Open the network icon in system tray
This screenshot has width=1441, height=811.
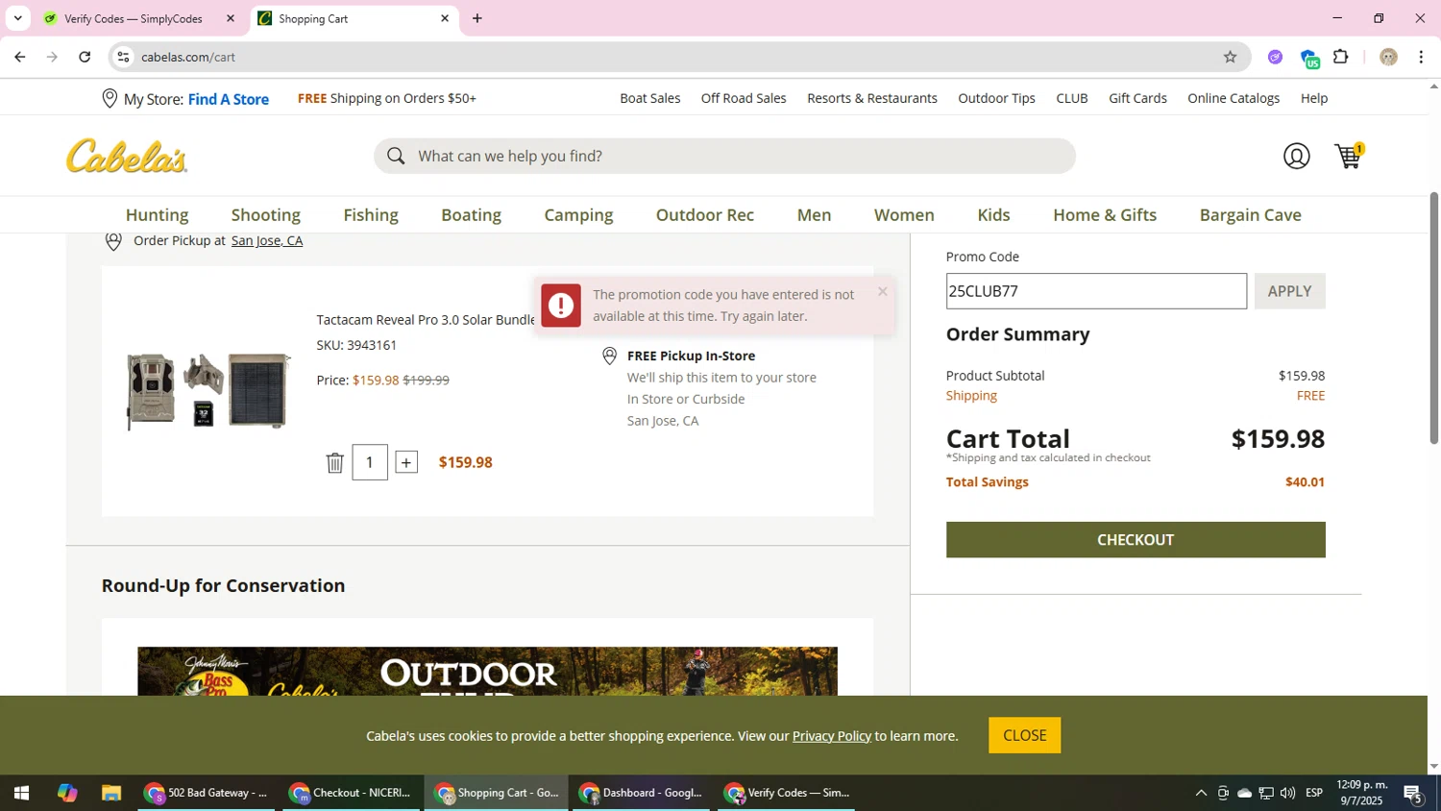point(1266,793)
